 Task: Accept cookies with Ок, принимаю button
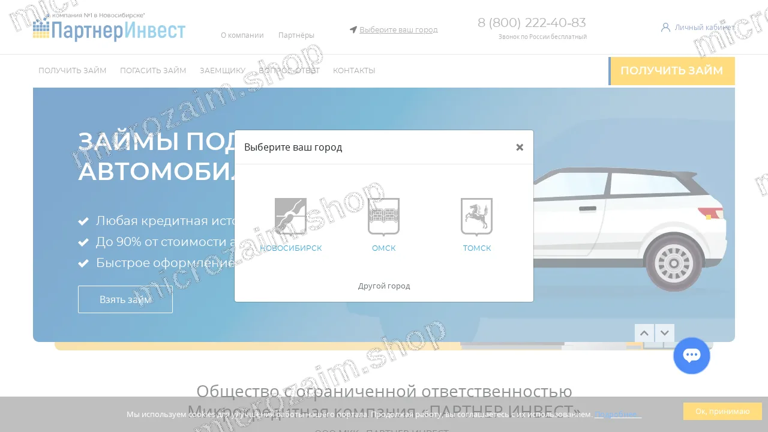click(722, 411)
